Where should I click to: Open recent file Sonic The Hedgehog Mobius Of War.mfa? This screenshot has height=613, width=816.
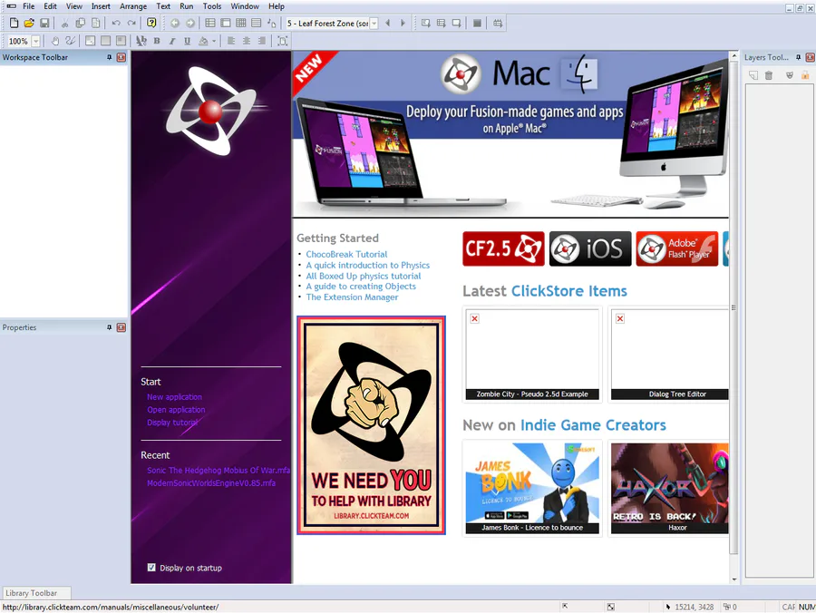click(x=219, y=470)
